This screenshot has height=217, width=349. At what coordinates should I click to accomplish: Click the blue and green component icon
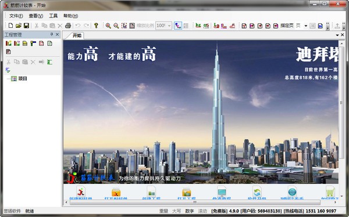click(x=33, y=44)
